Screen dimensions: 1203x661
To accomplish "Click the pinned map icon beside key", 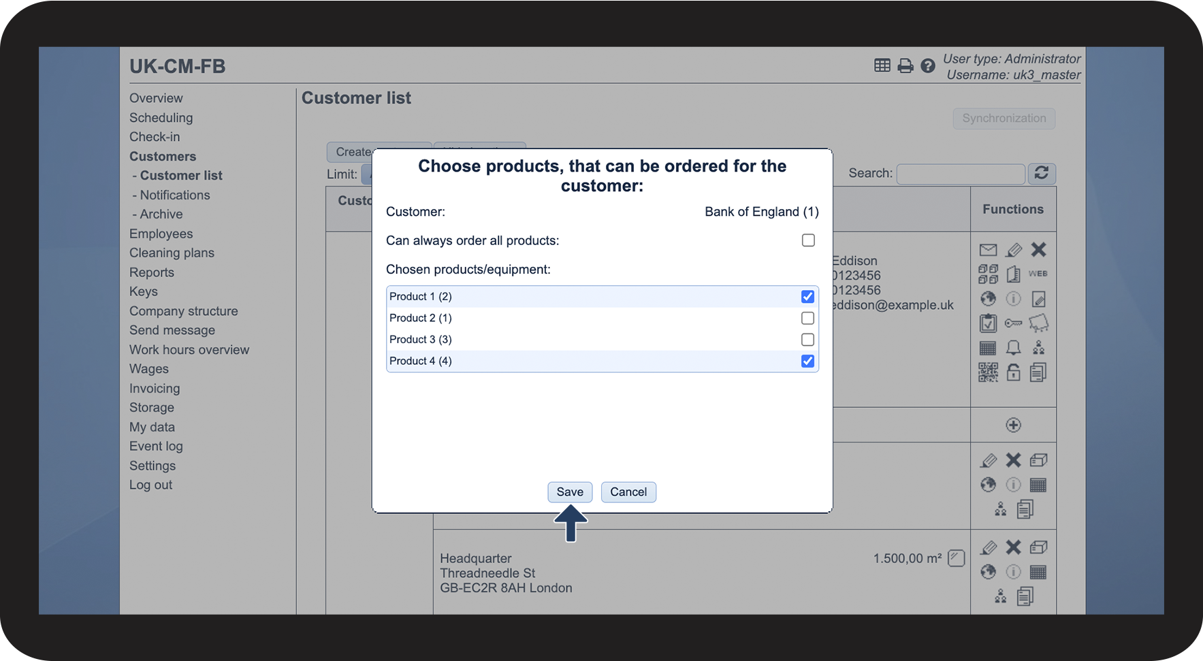I will point(1038,323).
